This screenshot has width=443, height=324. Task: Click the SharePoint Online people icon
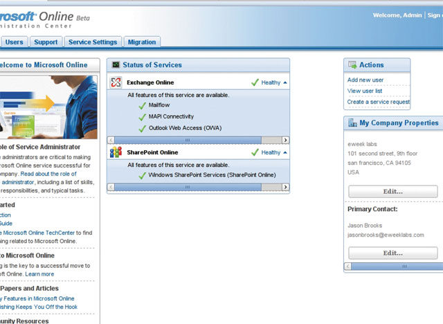click(x=116, y=152)
